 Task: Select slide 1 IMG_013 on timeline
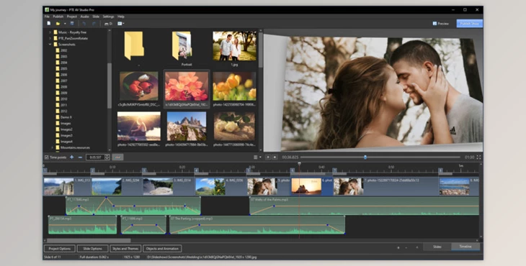point(67,186)
